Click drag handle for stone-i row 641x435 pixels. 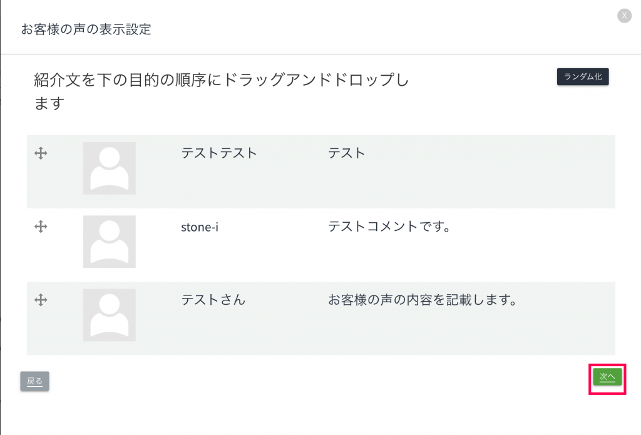pyautogui.click(x=41, y=227)
